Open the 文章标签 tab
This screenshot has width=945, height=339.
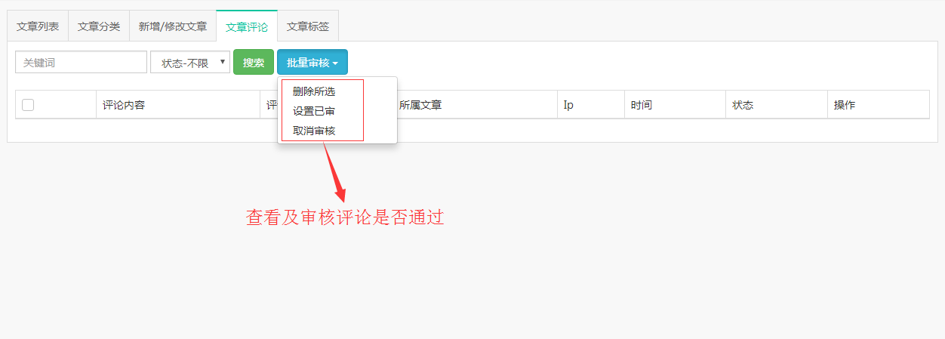(308, 26)
